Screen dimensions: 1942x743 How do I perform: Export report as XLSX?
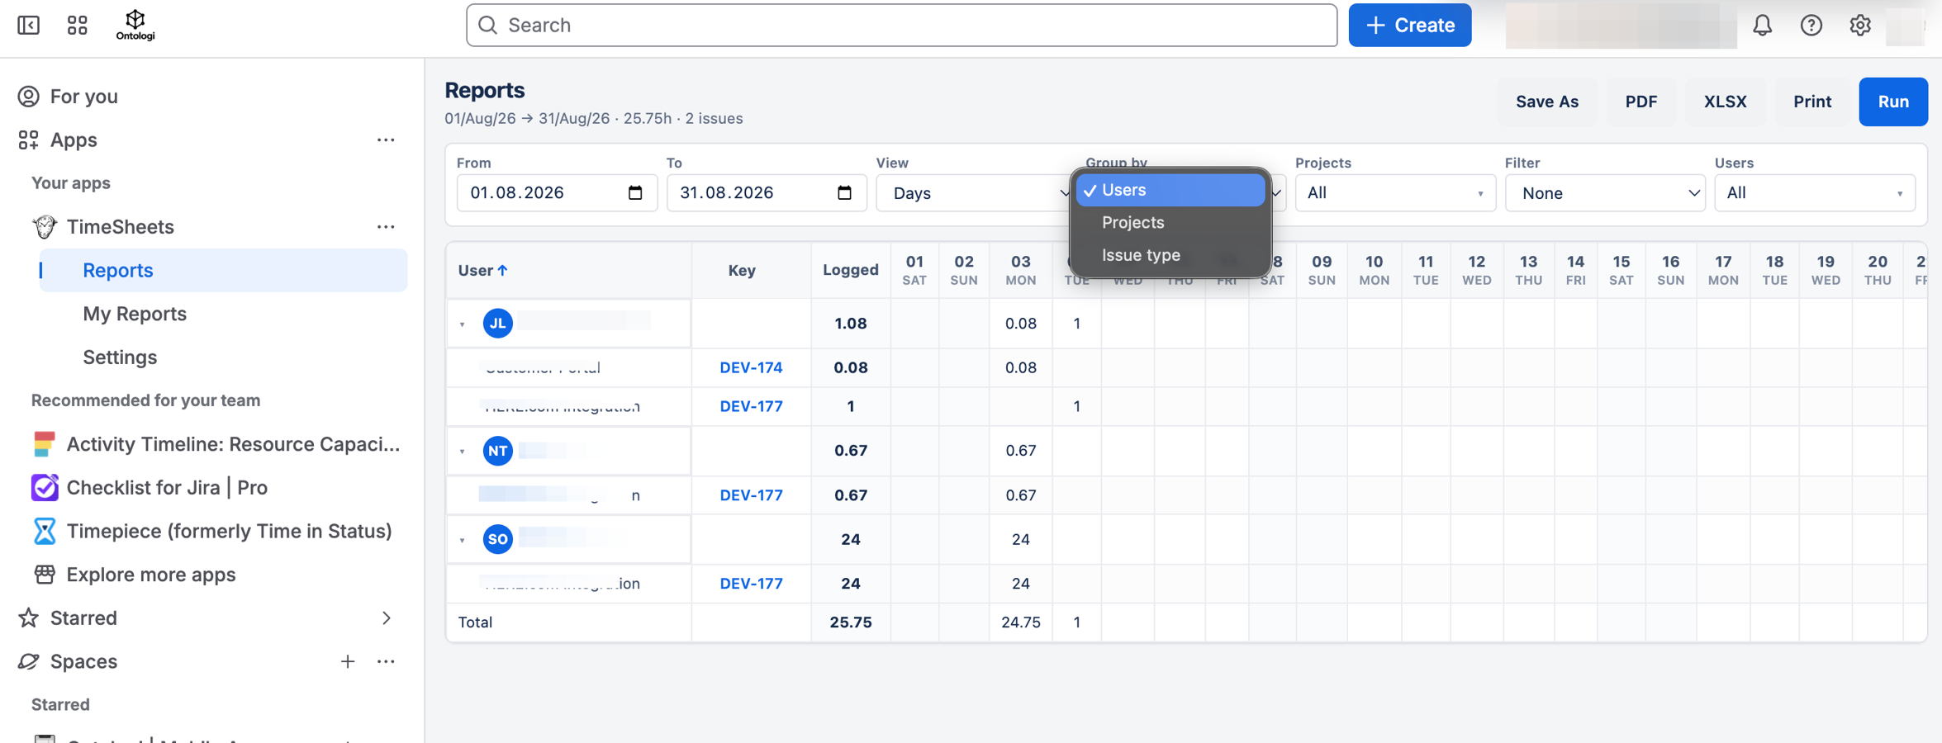coord(1725,102)
